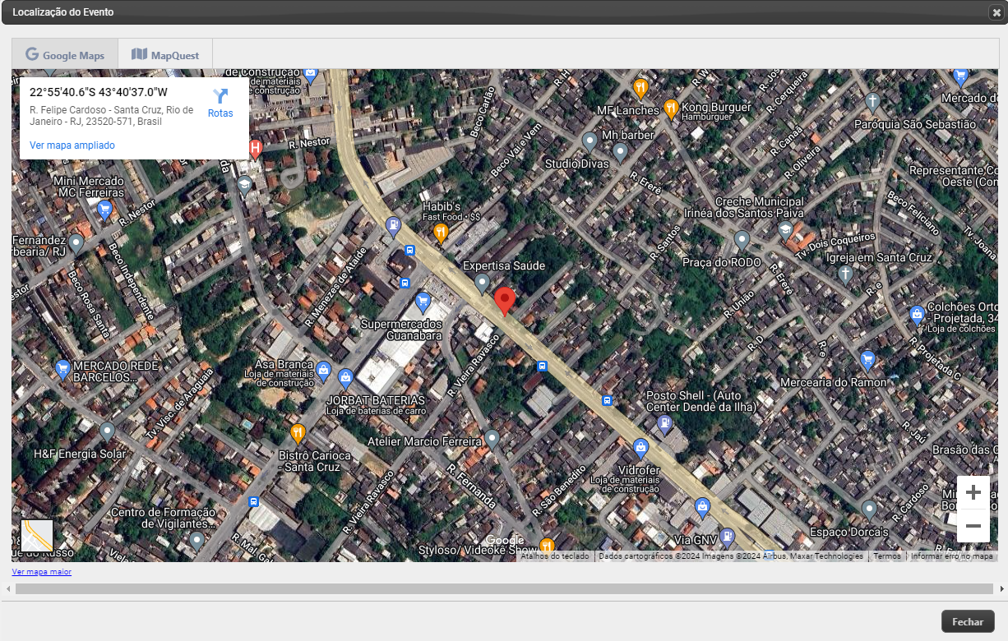Viewport: 1008px width, 641px height.
Task: Select the Colchões Orto shopping marker
Action: pos(917,315)
